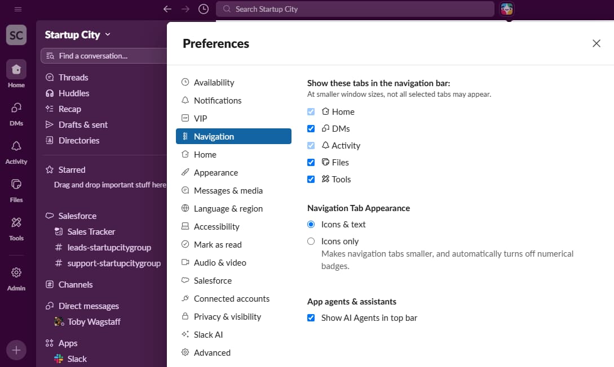The width and height of the screenshot is (614, 367).
Task: Open Accessibility preferences
Action: pos(233,226)
